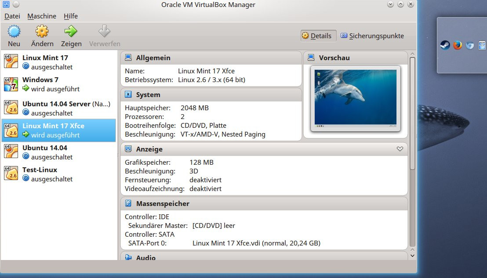The height and width of the screenshot is (278, 487).
Task: Click the power-off status icon of Test-Linux
Action: [26, 178]
